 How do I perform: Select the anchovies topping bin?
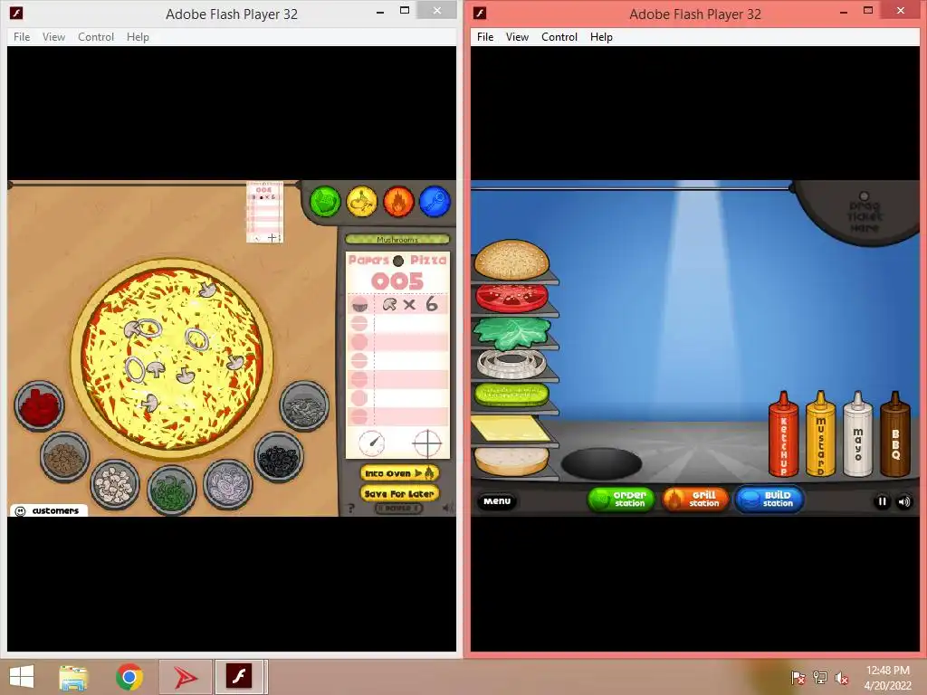point(304,406)
